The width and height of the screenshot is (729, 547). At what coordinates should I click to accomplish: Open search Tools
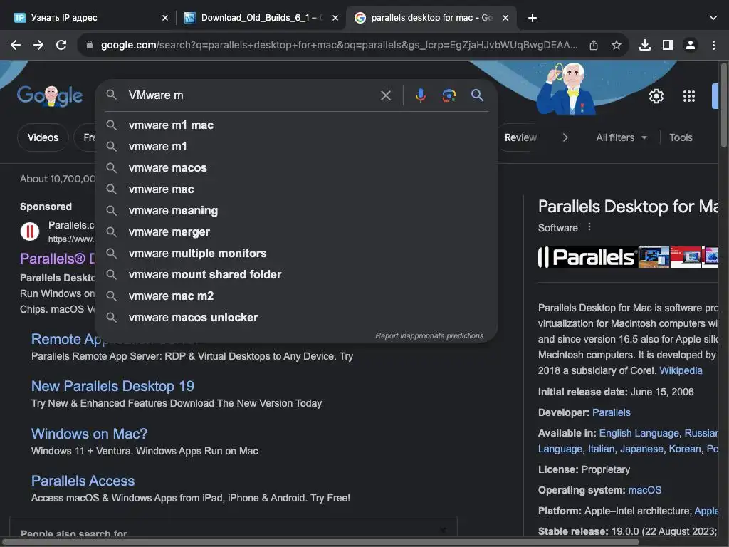click(681, 137)
